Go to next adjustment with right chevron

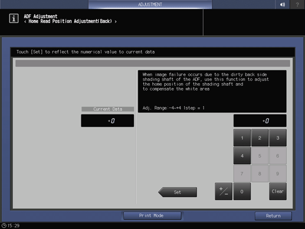tap(116, 22)
